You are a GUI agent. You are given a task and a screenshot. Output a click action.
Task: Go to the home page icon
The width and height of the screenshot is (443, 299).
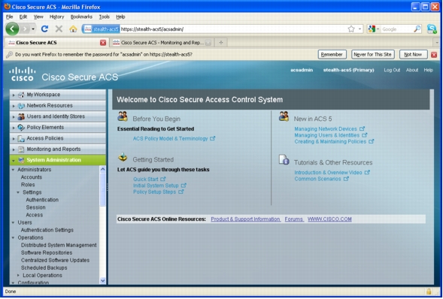coord(73,29)
